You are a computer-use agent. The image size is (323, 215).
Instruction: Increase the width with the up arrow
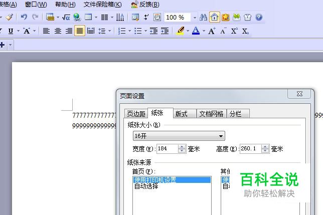pos(182,146)
